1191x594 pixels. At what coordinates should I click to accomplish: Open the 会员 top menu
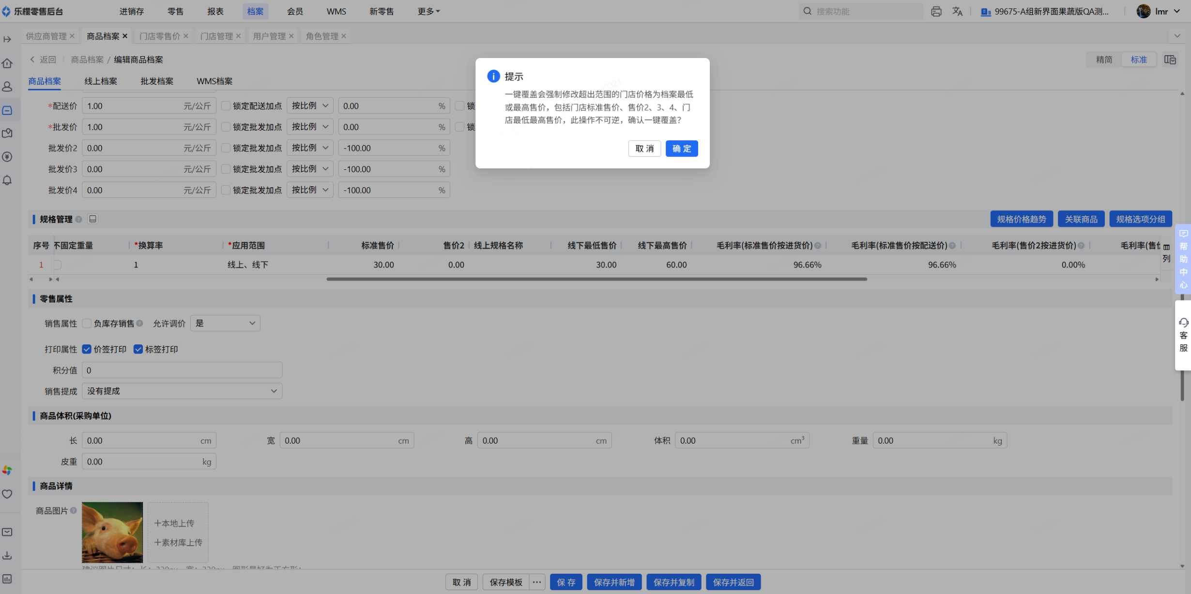pos(294,11)
